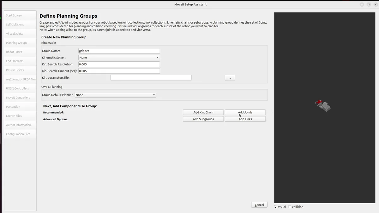The width and height of the screenshot is (379, 213).
Task: Open Kinematic Solver dropdown
Action: tap(119, 58)
